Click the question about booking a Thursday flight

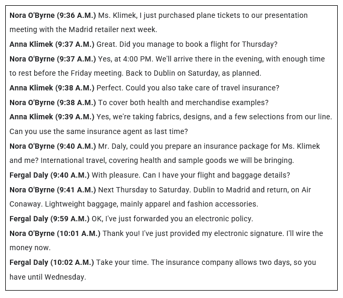[187, 44]
